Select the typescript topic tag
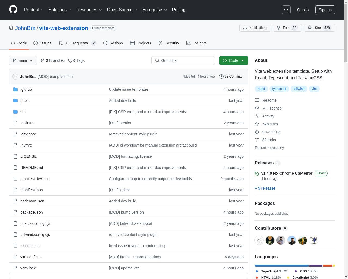 point(279,89)
